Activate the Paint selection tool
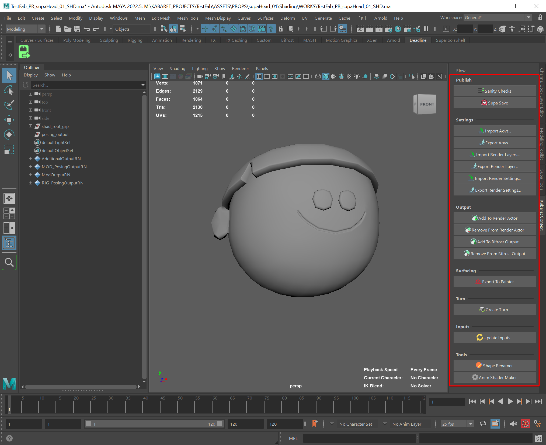Viewport: 546px width, 445px height. 9,105
